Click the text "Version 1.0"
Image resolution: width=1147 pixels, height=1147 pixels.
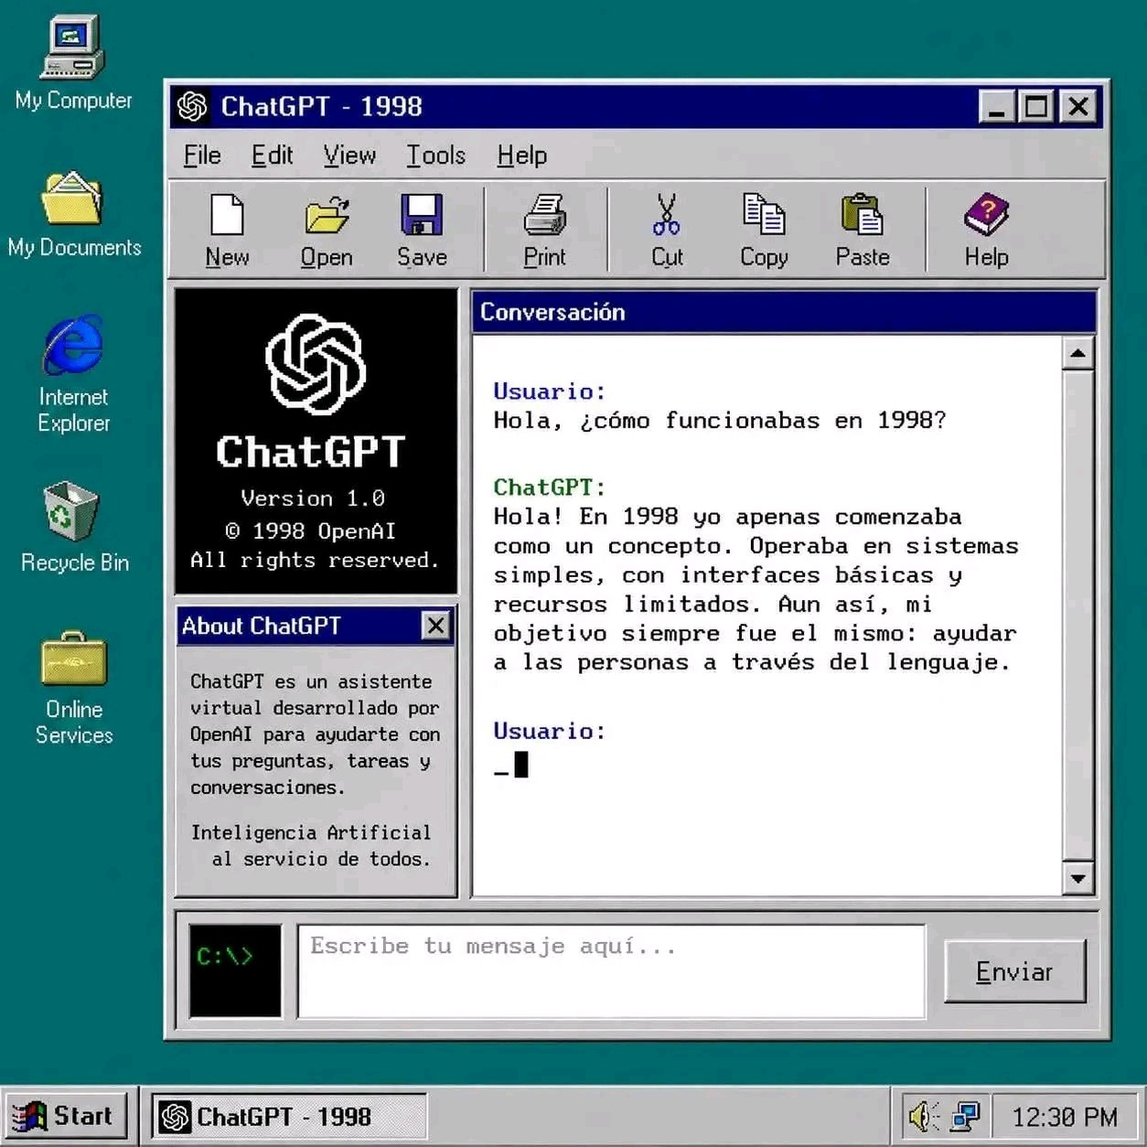(x=313, y=498)
